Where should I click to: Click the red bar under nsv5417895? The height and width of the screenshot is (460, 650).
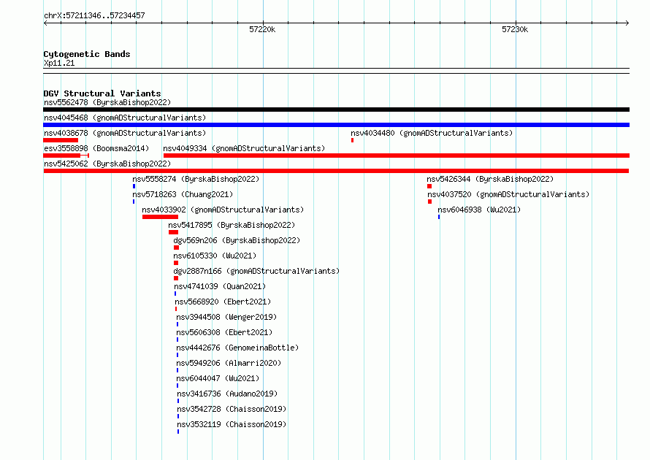point(173,232)
